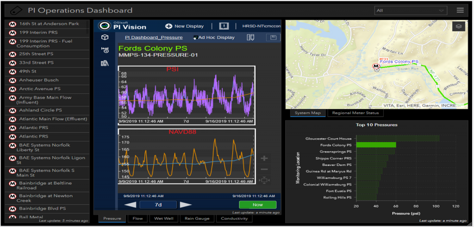
Task: Switch to the Regional Meter Status tab
Action: (355, 113)
